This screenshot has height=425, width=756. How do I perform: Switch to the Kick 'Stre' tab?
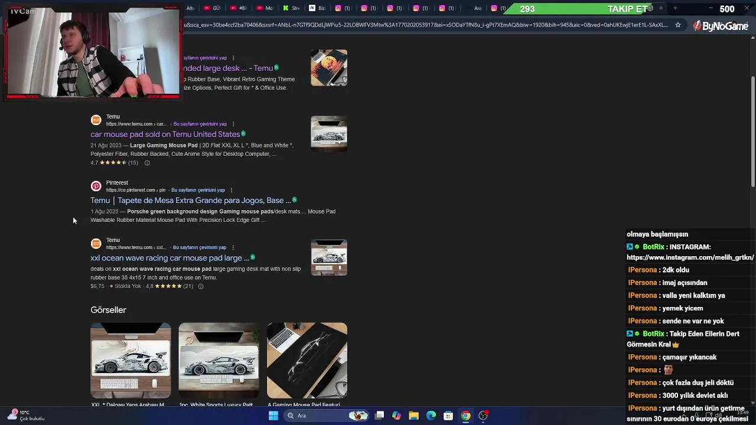(x=292, y=8)
